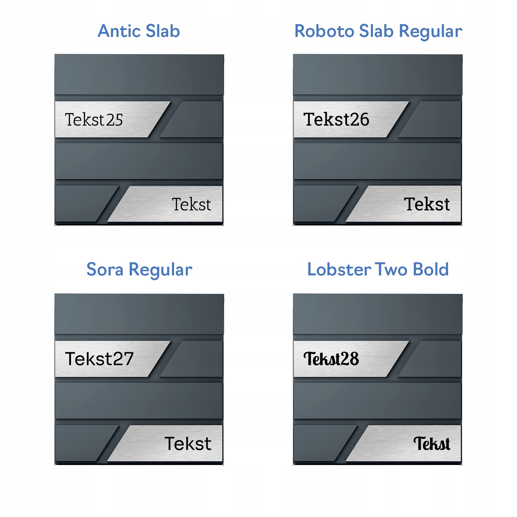Select dark middle panel of Sora Regular mailbox

pos(139,401)
